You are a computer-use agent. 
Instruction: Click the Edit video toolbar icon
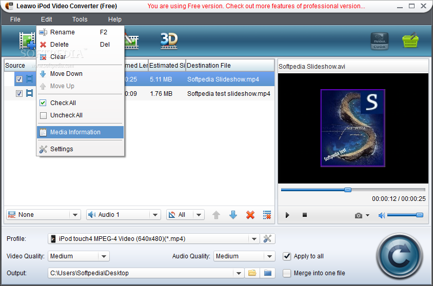132,42
